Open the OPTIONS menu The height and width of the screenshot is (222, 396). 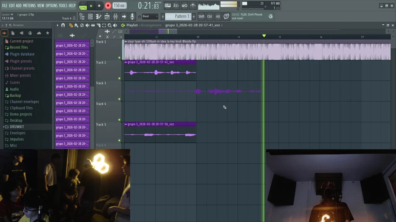tap(52, 6)
